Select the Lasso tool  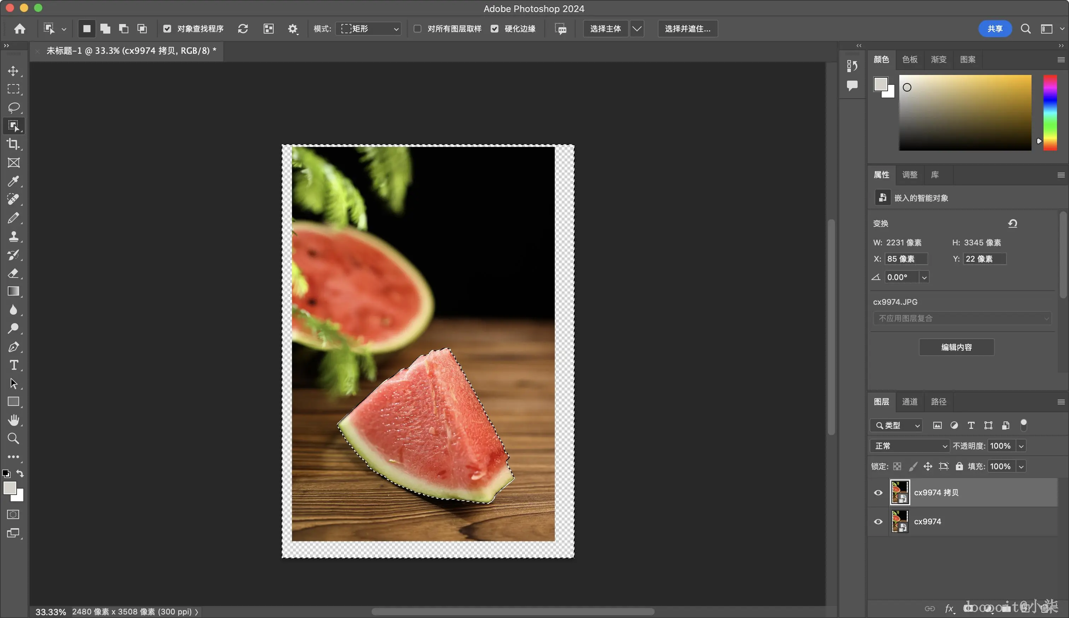click(13, 107)
